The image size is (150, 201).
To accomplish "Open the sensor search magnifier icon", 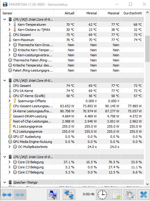I will click(x=53, y=195).
